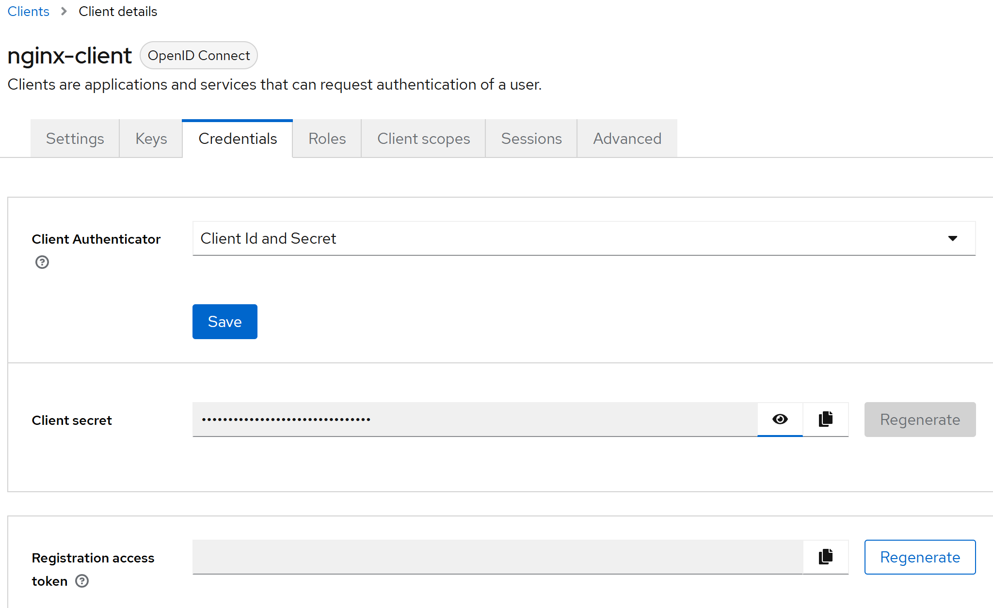Open help for Registration access token

pos(82,581)
